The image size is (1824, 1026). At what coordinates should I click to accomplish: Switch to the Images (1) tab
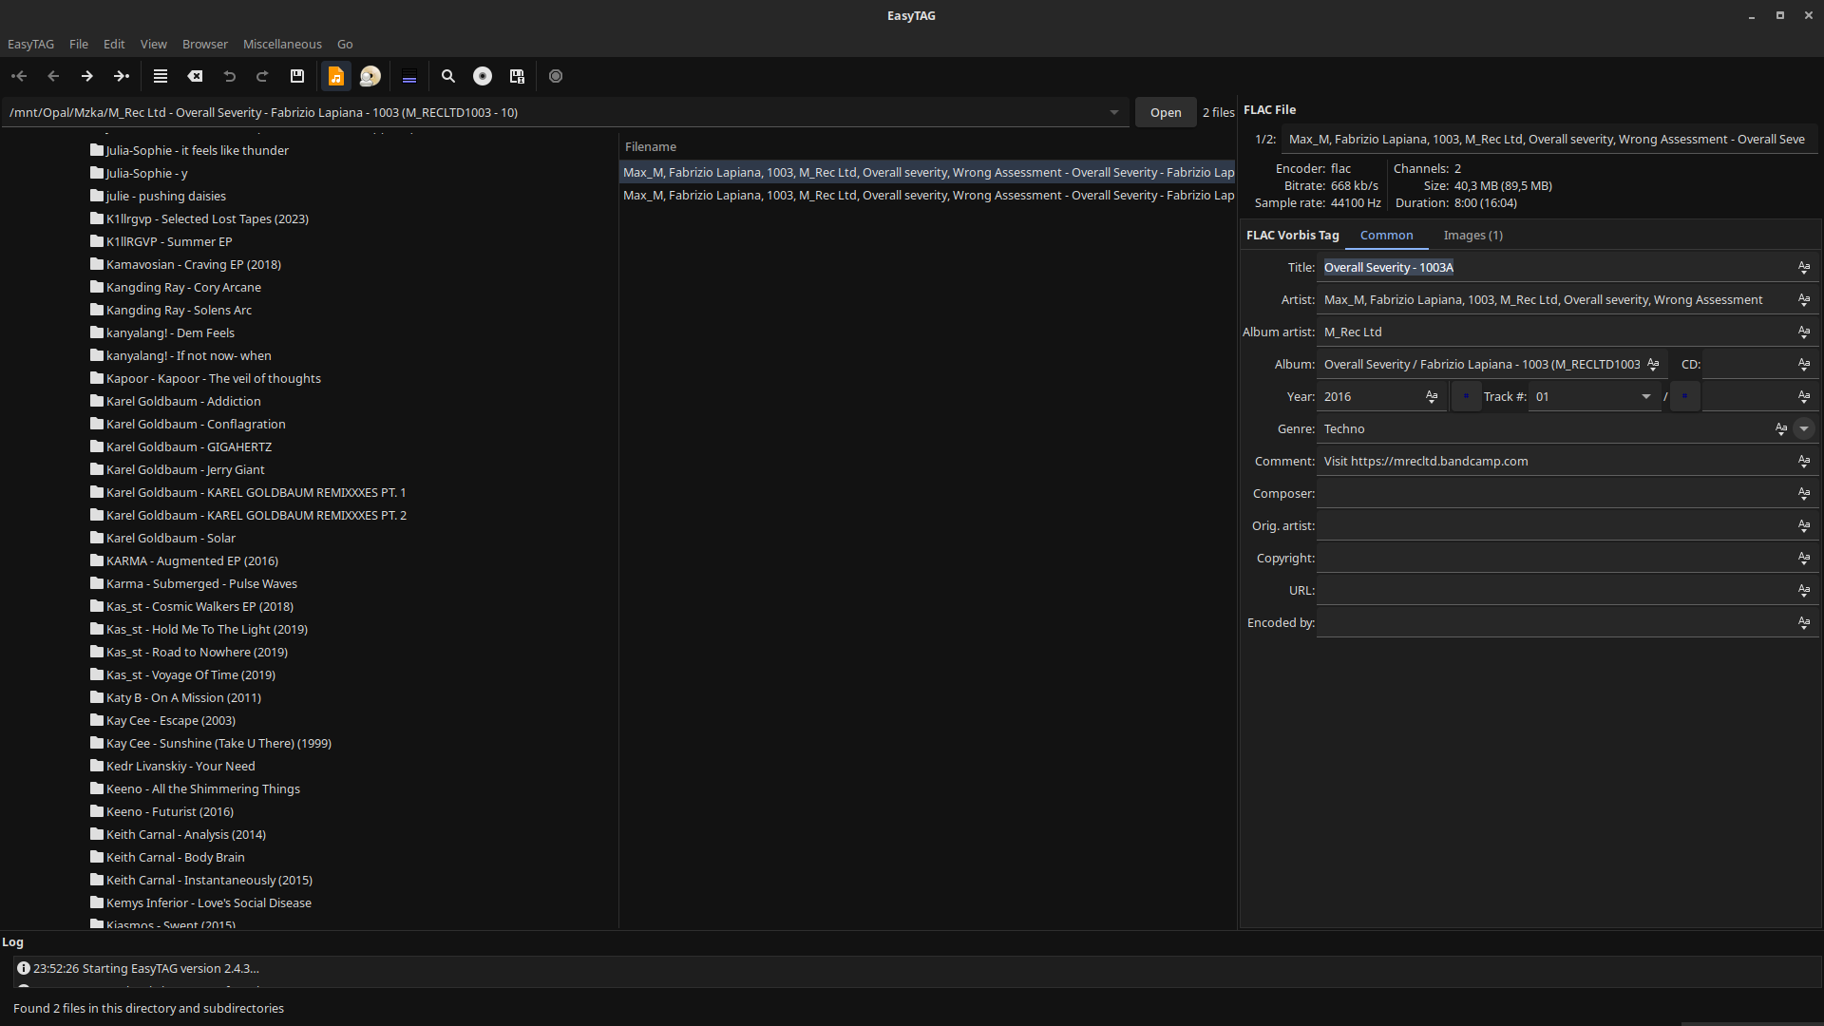1472,235
